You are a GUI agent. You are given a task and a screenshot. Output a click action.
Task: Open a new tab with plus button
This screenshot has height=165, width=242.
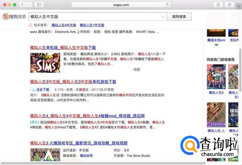pyautogui.click(x=239, y=7)
